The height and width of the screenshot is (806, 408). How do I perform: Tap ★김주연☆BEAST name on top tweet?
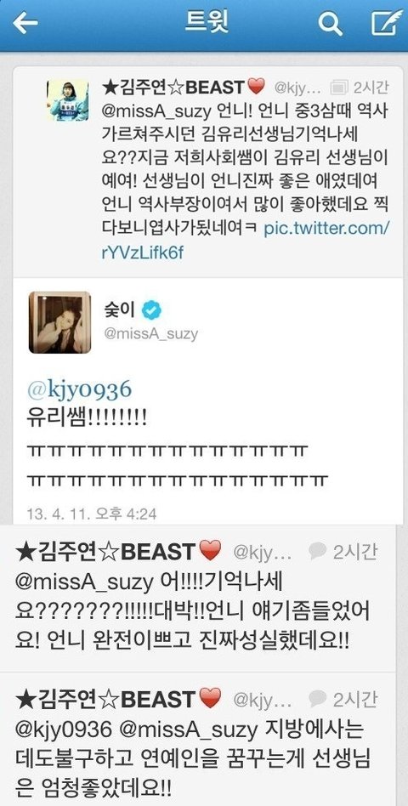(184, 88)
